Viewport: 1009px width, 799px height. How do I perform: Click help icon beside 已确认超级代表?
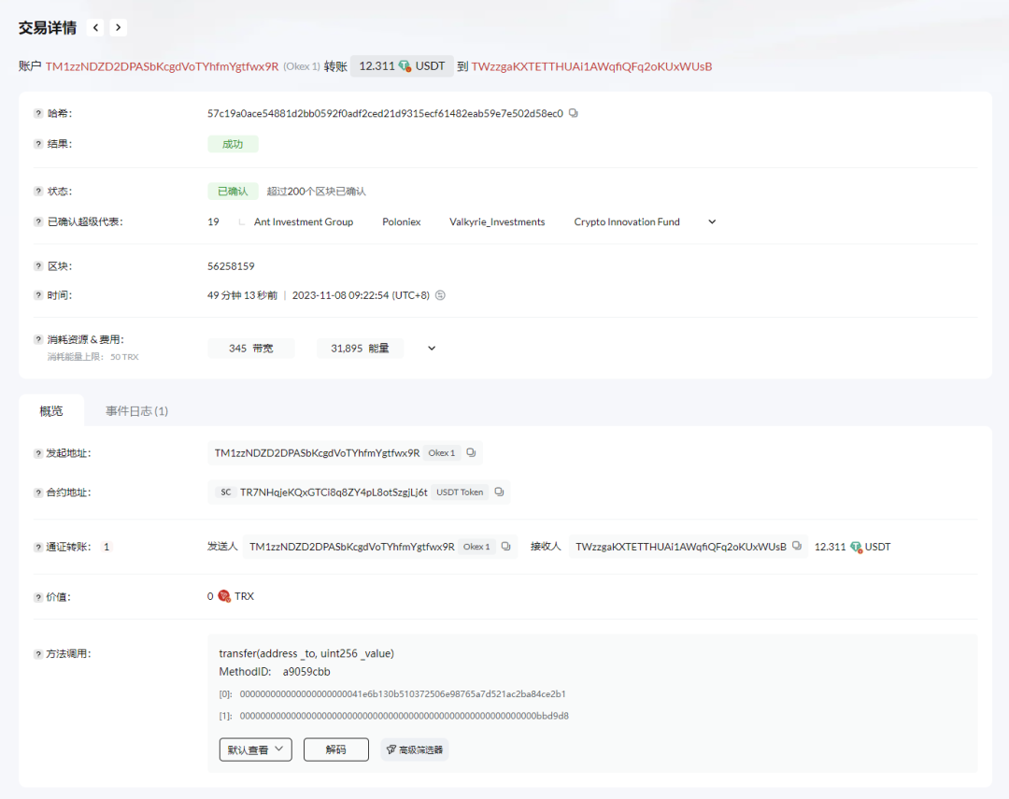pyautogui.click(x=38, y=222)
